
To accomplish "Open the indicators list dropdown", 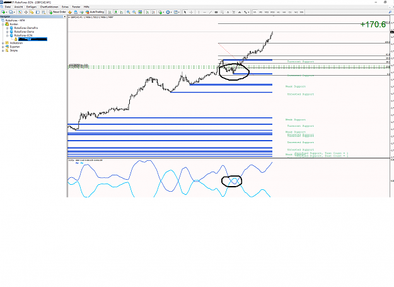I will click(161, 12).
